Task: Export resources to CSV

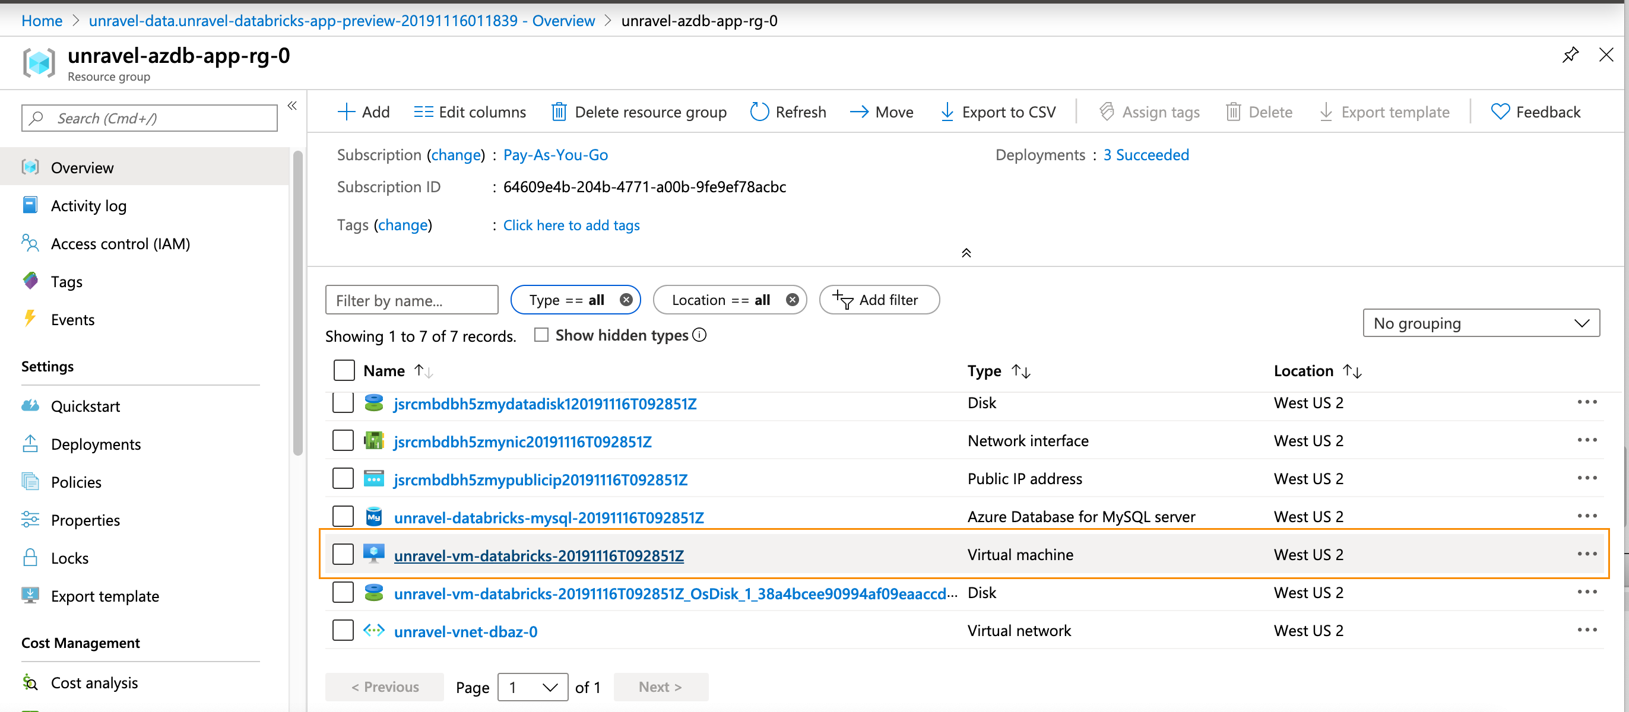Action: pyautogui.click(x=998, y=112)
